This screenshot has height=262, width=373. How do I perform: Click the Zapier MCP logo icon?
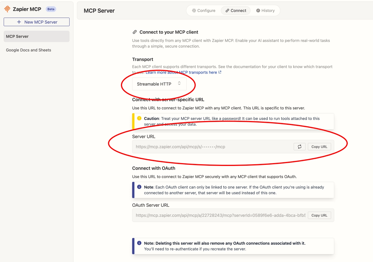click(x=7, y=9)
